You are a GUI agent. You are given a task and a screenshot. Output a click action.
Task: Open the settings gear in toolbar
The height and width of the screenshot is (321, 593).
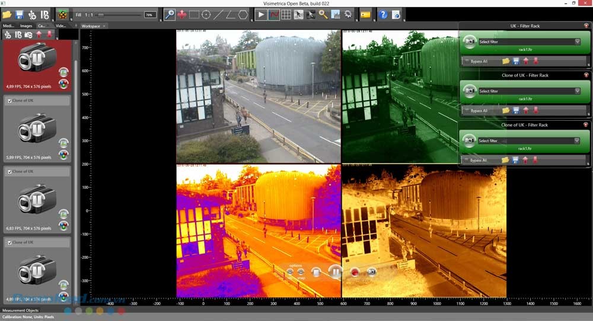(348, 14)
